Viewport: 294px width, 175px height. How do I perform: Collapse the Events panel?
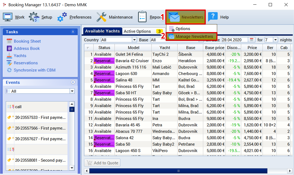[x=73, y=82]
